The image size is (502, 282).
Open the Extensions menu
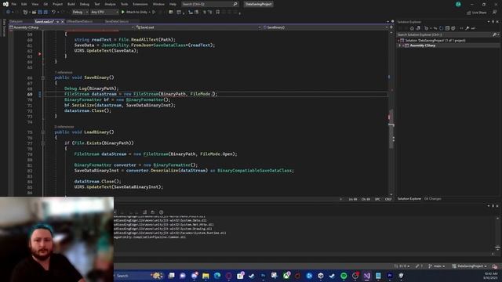pos(140,4)
